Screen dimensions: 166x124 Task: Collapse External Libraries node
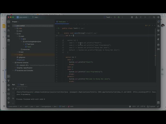(13, 63)
